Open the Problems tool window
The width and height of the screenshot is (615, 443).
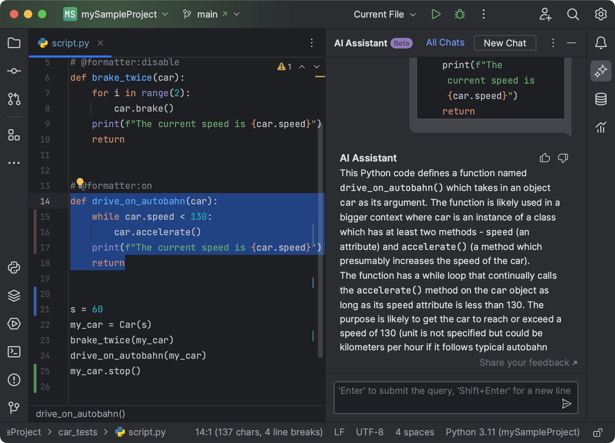[14, 380]
